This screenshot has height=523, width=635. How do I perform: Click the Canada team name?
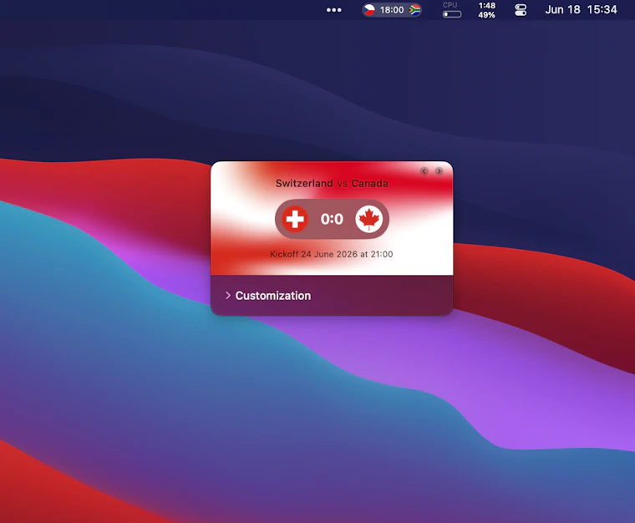pos(370,183)
